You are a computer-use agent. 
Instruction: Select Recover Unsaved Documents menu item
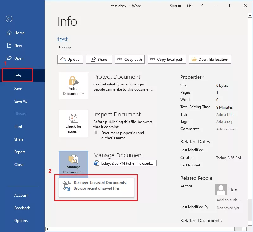(x=96, y=185)
